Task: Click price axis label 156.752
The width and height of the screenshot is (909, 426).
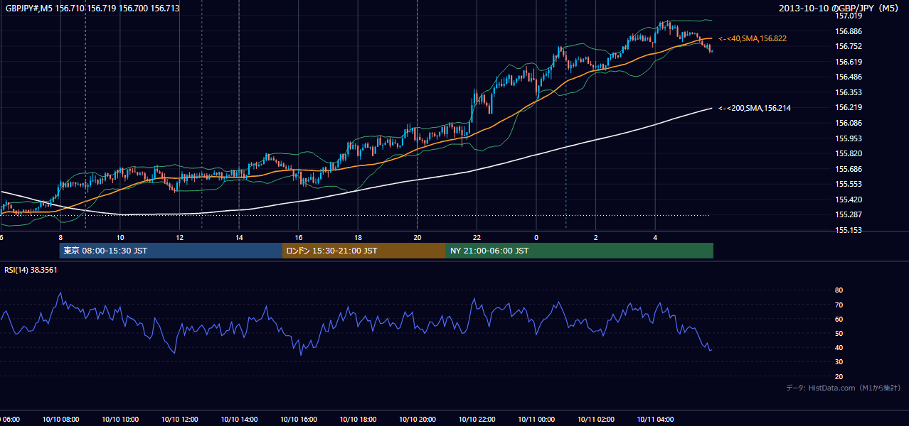Action: [x=849, y=46]
